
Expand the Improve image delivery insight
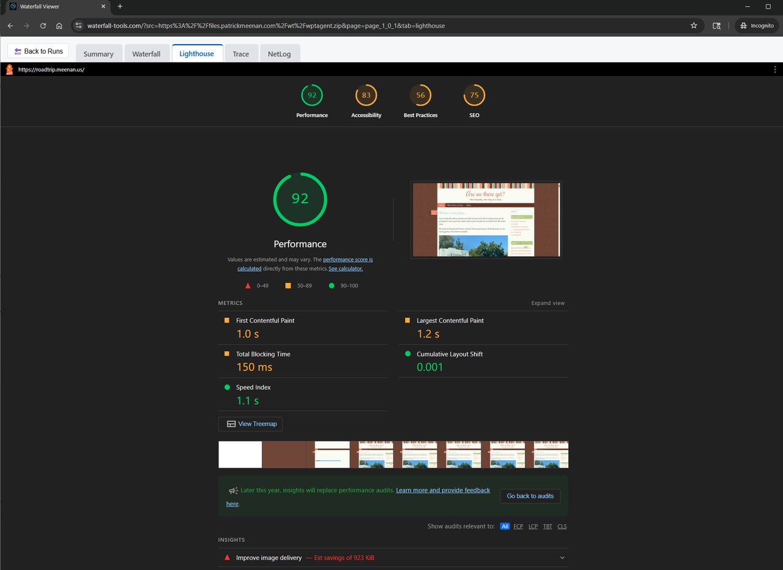pyautogui.click(x=562, y=558)
